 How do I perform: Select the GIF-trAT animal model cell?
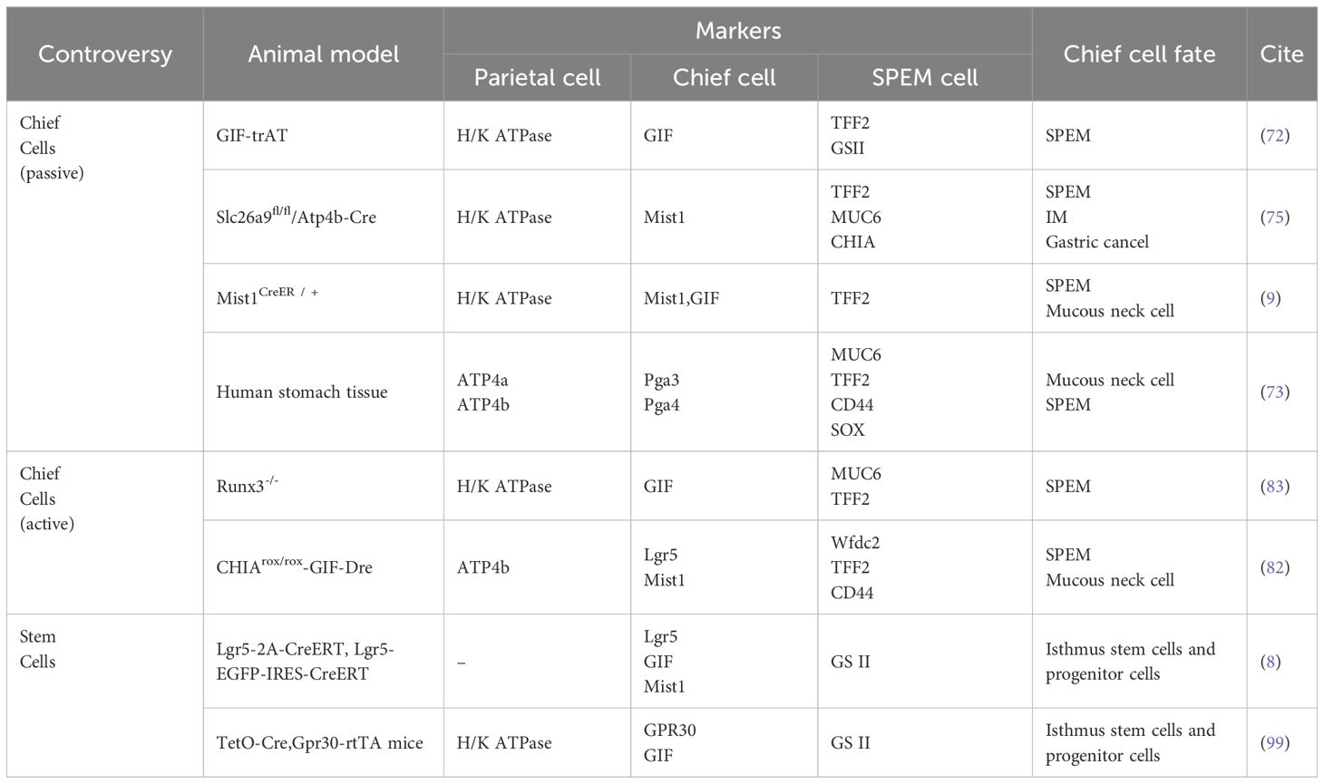(252, 136)
